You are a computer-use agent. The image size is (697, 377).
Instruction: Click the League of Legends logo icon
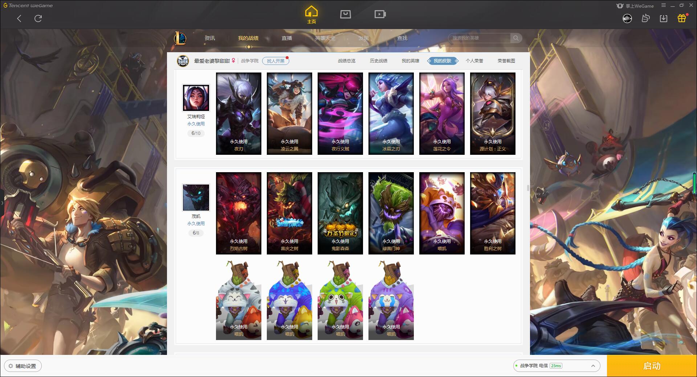click(180, 38)
